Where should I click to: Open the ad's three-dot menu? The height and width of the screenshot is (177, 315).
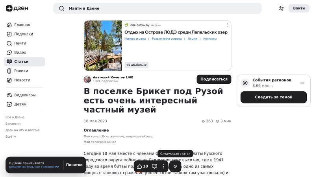[227, 25]
